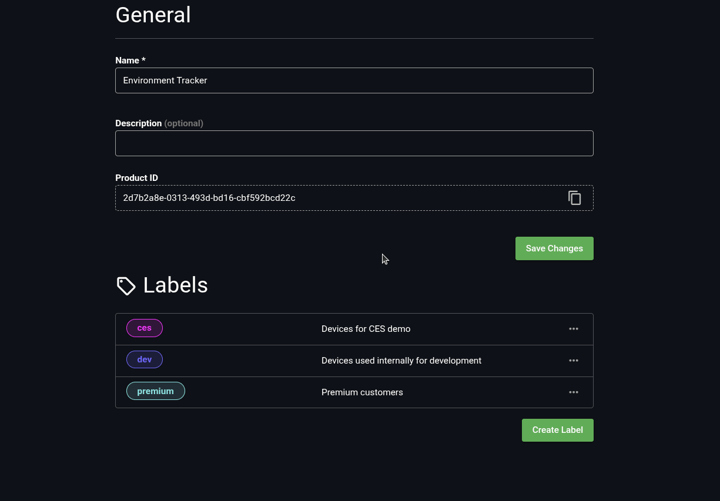Screen dimensions: 720x501
Task: Click the General section heading
Action: pyautogui.click(x=153, y=15)
